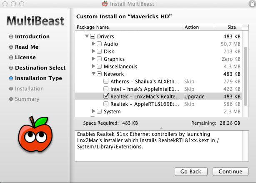Click the Disk size 213 KB
This screenshot has width=256, height=183.
(x=232, y=51)
